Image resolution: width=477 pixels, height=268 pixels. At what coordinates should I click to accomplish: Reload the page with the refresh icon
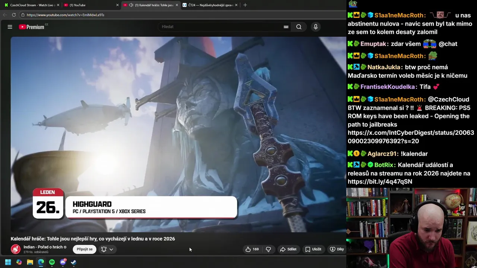tap(14, 15)
